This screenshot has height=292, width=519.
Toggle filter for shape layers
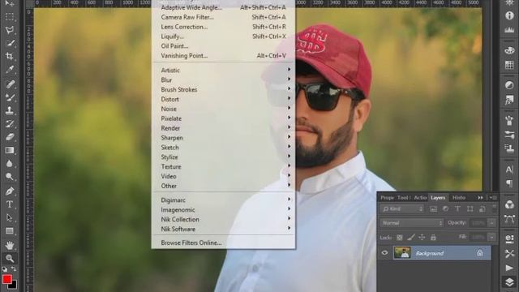pyautogui.click(x=470, y=209)
